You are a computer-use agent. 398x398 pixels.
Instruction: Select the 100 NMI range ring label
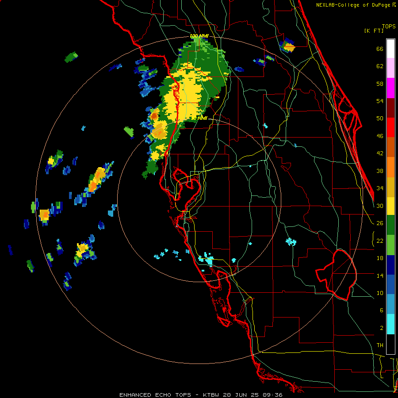[x=199, y=36]
